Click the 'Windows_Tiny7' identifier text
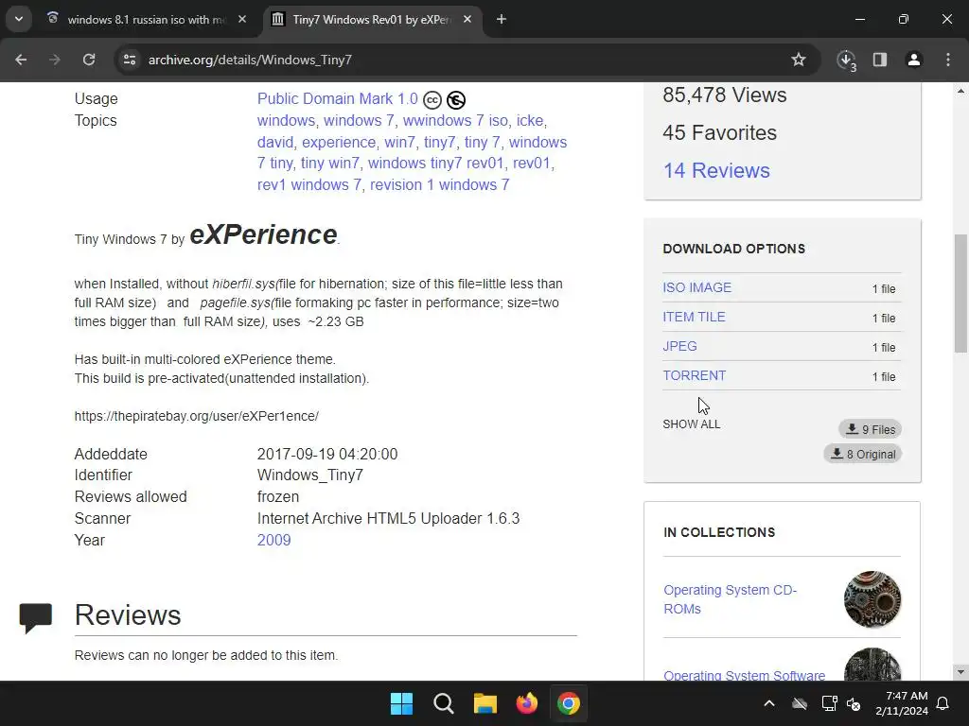 point(310,475)
